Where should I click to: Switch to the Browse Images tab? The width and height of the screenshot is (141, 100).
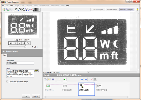(112, 10)
